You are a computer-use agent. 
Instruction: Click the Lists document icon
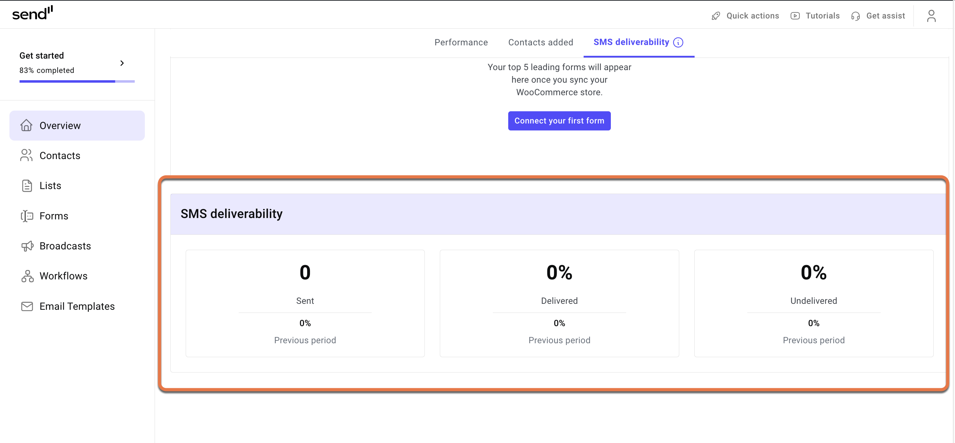(27, 186)
